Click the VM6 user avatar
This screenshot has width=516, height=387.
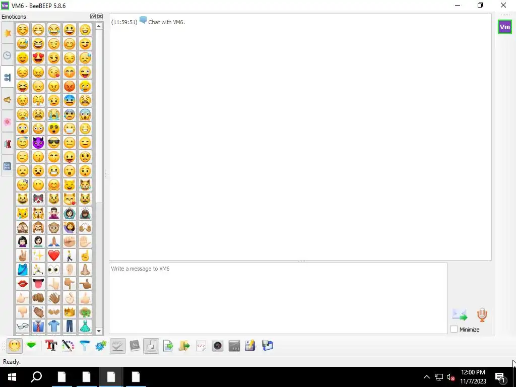coord(504,27)
